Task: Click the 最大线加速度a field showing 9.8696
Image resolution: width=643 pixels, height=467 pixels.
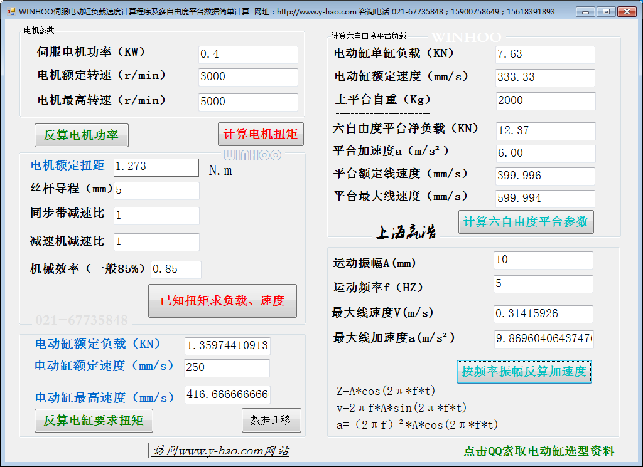Action: click(x=544, y=339)
